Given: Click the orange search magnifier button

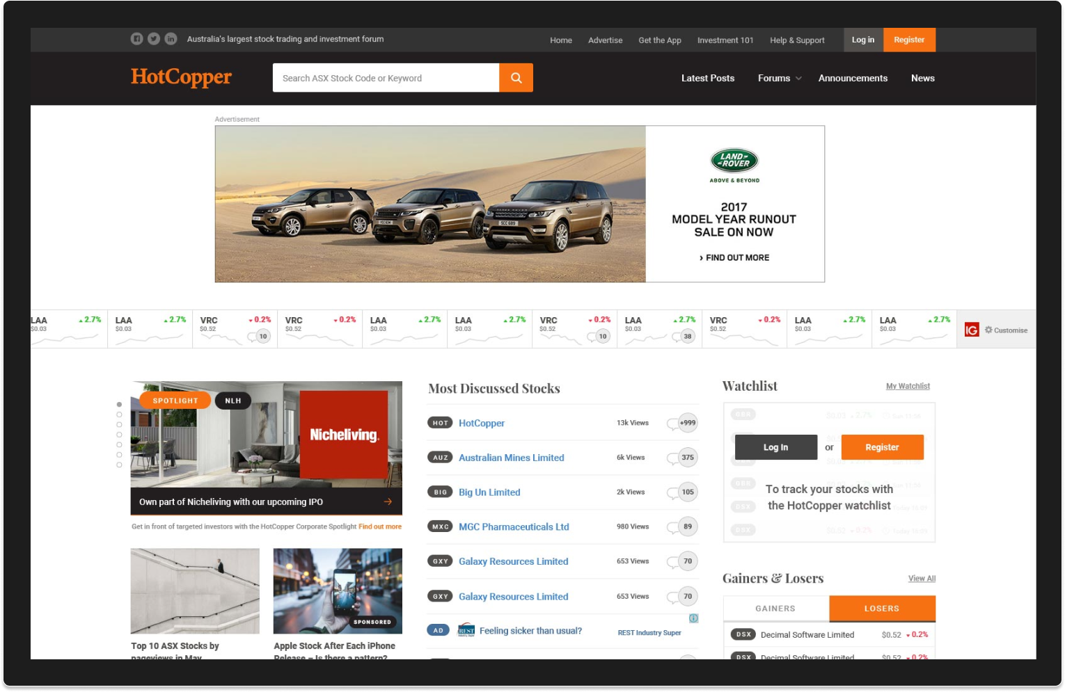Looking at the screenshot, I should point(516,78).
